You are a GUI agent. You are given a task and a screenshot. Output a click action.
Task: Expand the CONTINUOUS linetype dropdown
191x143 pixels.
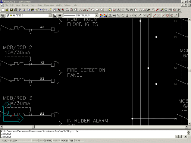point(97,15)
